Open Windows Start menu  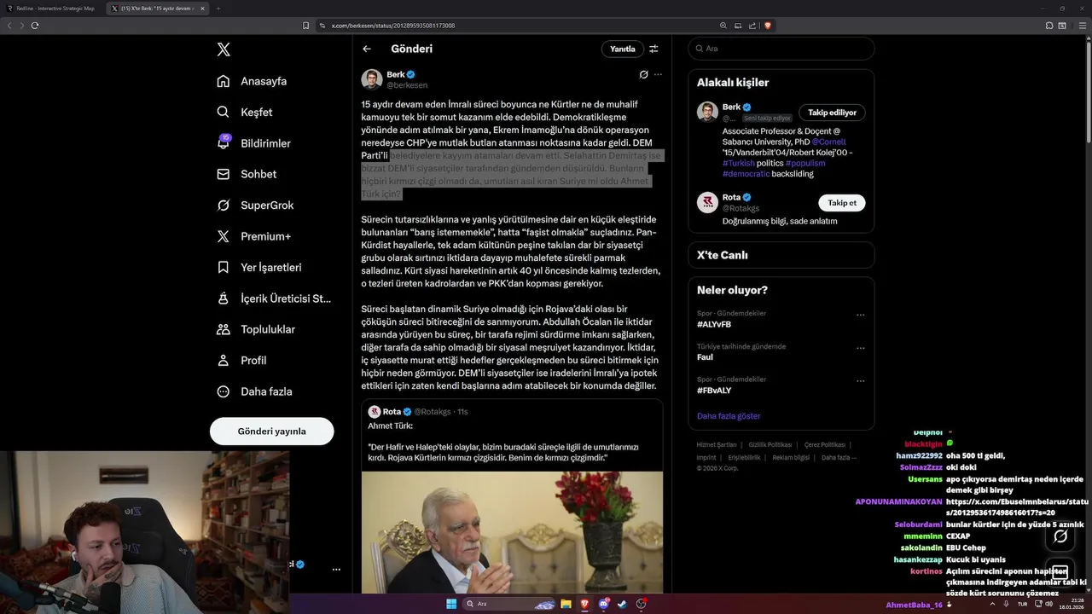click(x=451, y=604)
